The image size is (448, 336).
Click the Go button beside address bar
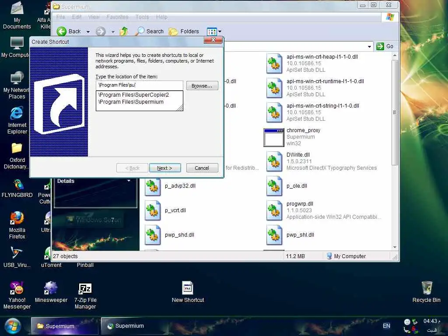(385, 46)
